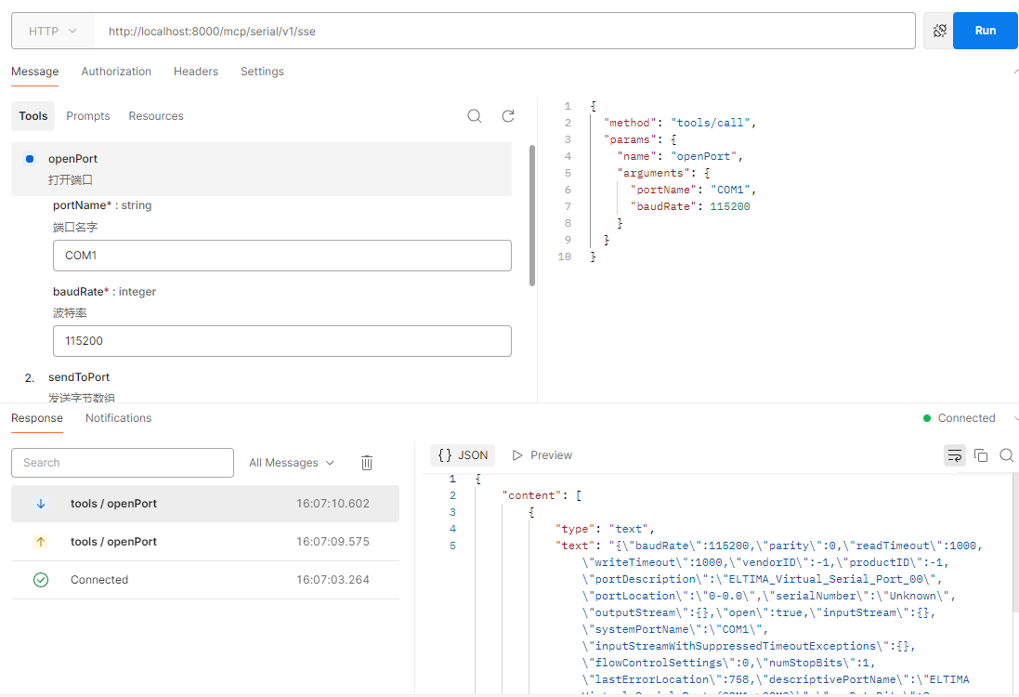Click the "portName" key in request JSON
The width and height of the screenshot is (1019, 697).
(x=663, y=190)
